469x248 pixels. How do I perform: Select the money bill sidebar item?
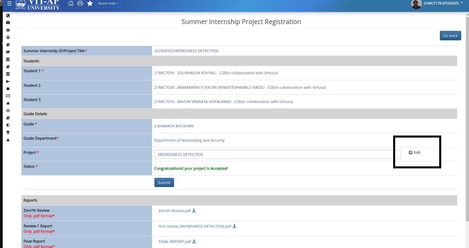[x=8, y=96]
